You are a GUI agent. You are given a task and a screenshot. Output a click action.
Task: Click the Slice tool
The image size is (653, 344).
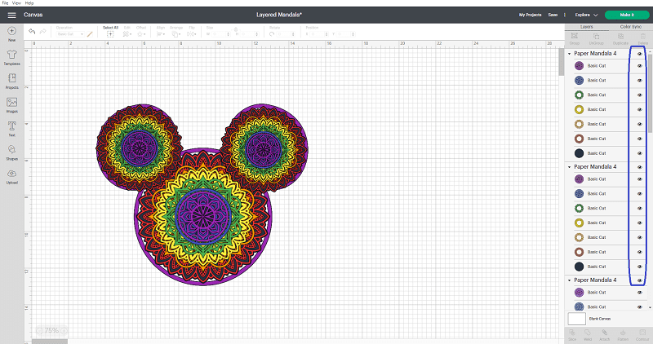[x=572, y=335]
